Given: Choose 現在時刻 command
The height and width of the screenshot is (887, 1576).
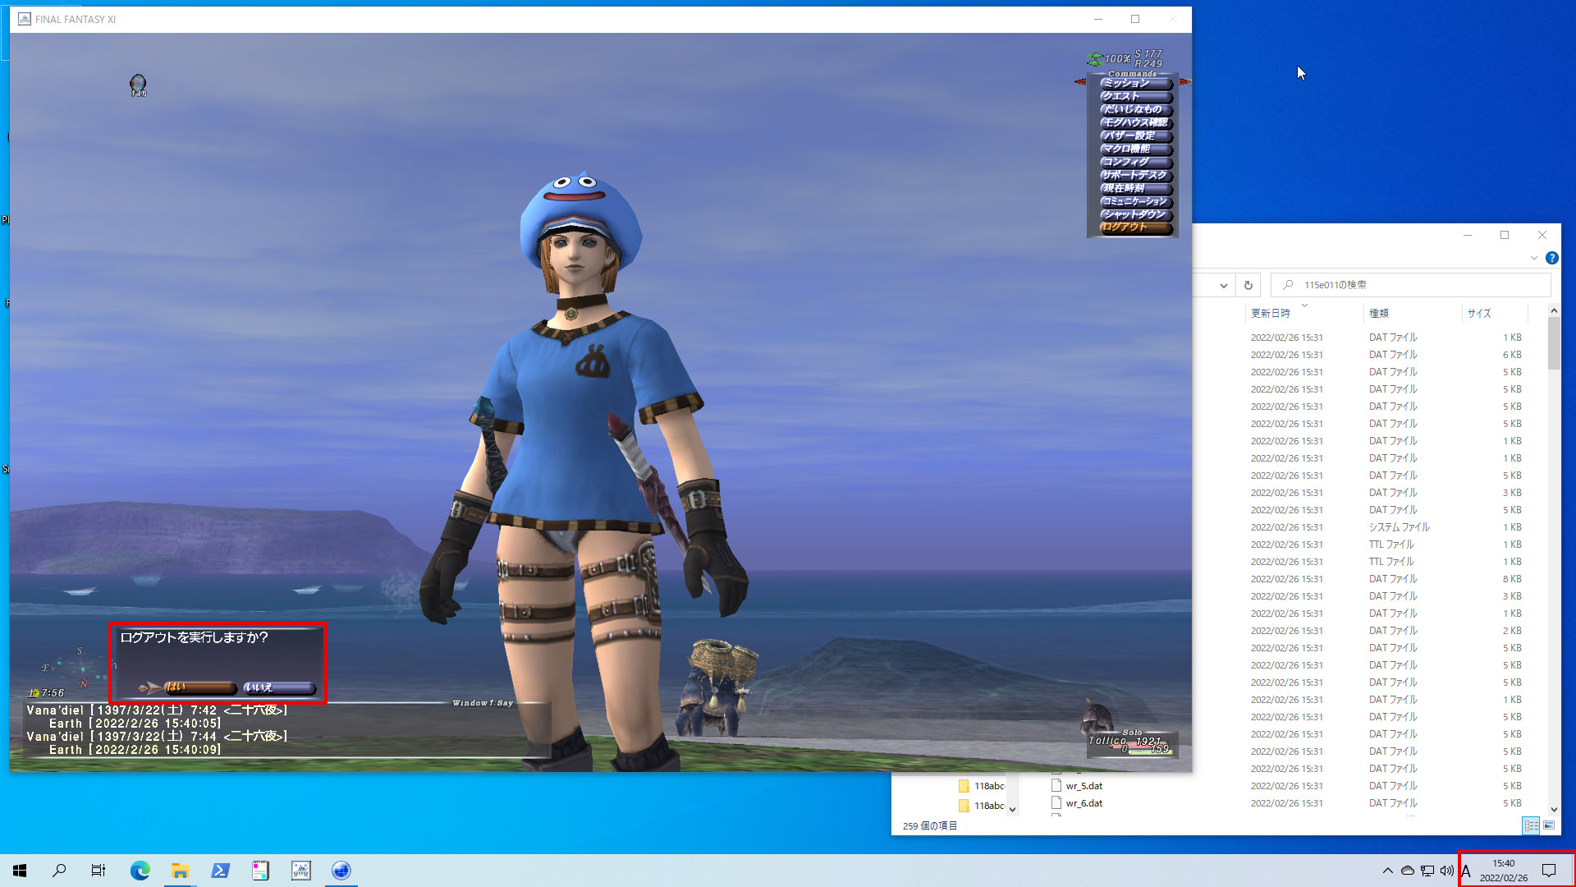Looking at the screenshot, I should click(x=1136, y=188).
